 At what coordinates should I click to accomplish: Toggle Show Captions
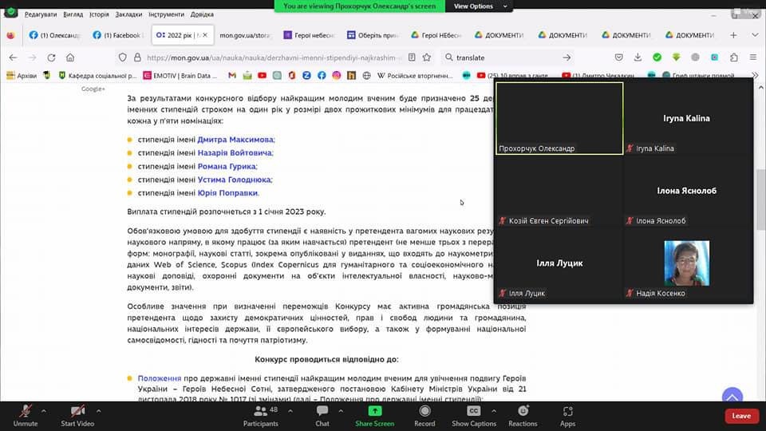click(x=474, y=411)
